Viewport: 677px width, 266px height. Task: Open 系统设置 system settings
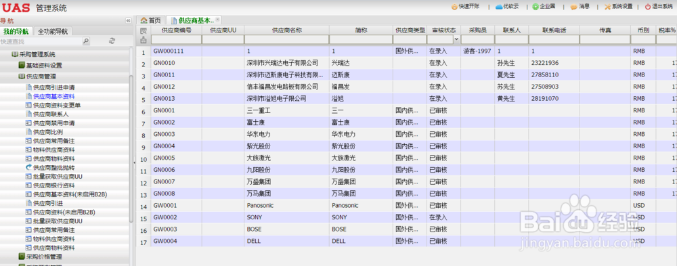(x=618, y=7)
